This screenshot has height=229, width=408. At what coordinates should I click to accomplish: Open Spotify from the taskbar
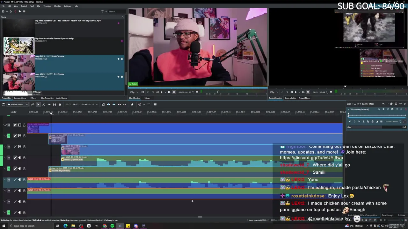click(112, 226)
